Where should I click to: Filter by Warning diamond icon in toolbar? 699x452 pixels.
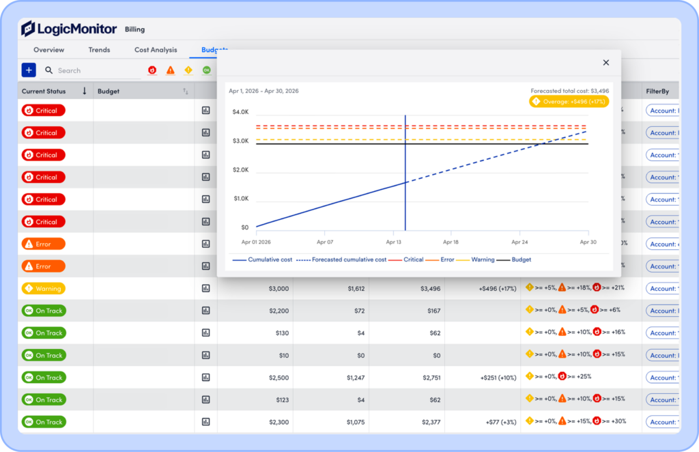188,70
